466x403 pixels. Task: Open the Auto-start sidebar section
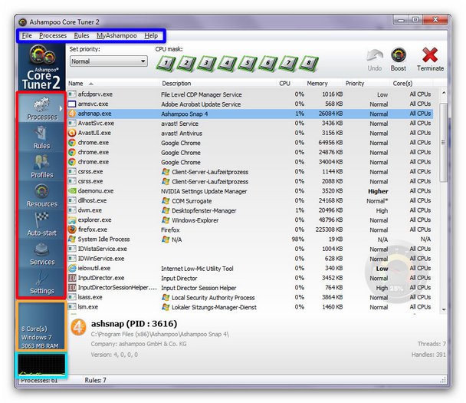pyautogui.click(x=41, y=224)
